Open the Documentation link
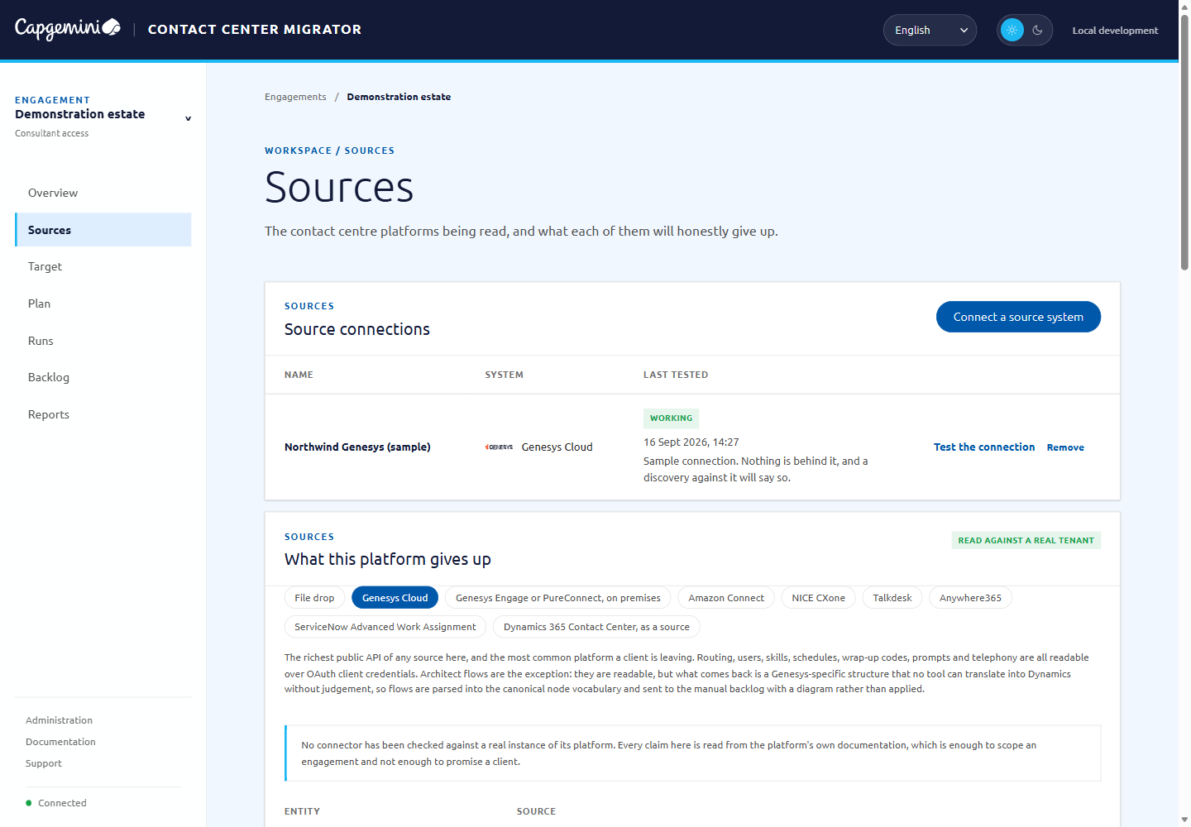The width and height of the screenshot is (1191, 827). pos(60,742)
